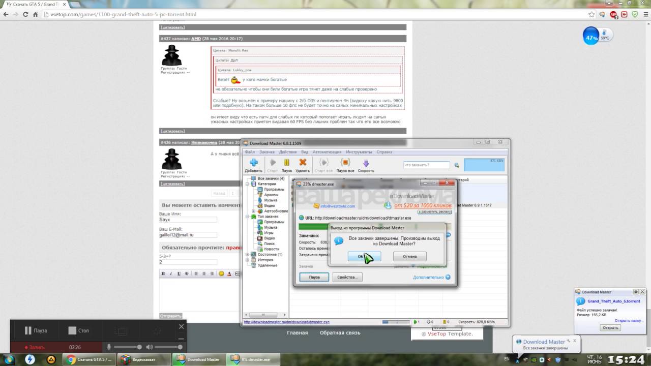Click the Chrome reload icon
The image size is (651, 366).
click(26, 14)
